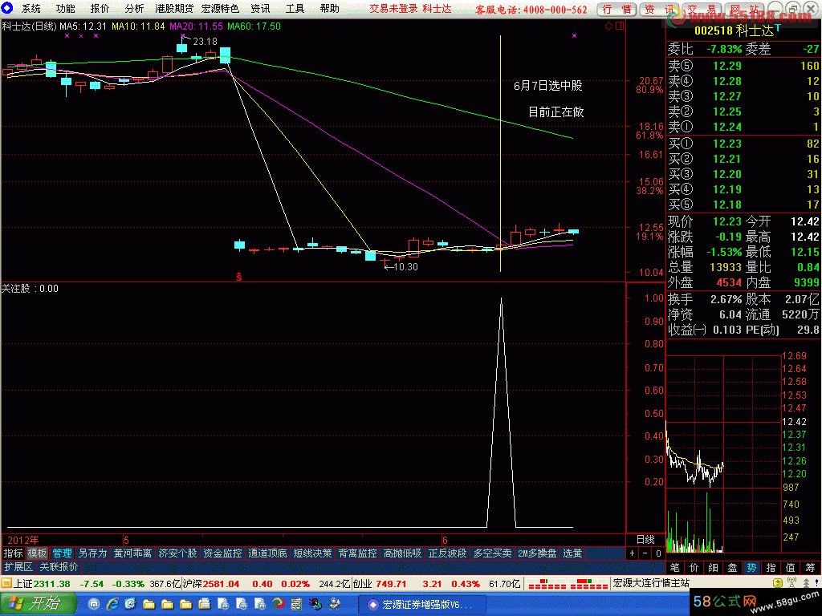The image size is (822, 616).
Task: Zoom out the chart with minus button
Action: click(x=645, y=553)
